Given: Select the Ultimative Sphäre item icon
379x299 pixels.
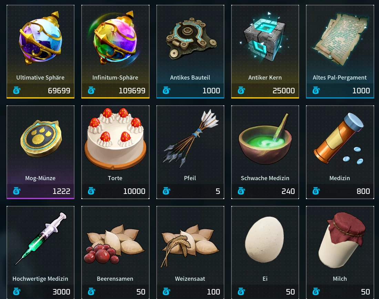Looking at the screenshot, I should pyautogui.click(x=40, y=38).
